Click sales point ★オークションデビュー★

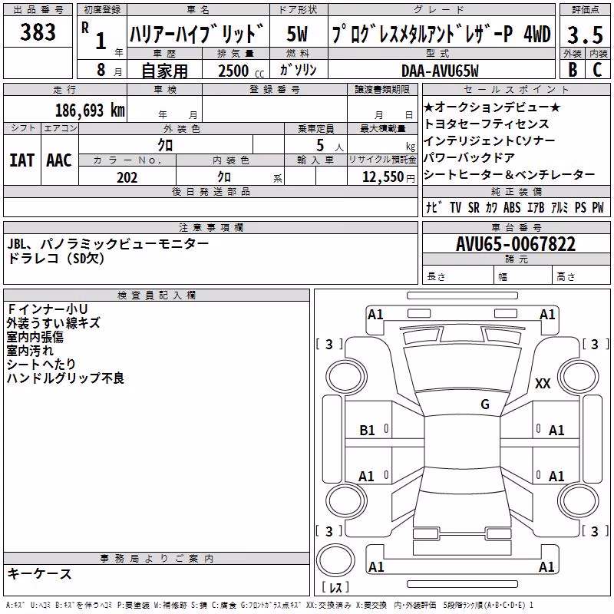[492, 107]
